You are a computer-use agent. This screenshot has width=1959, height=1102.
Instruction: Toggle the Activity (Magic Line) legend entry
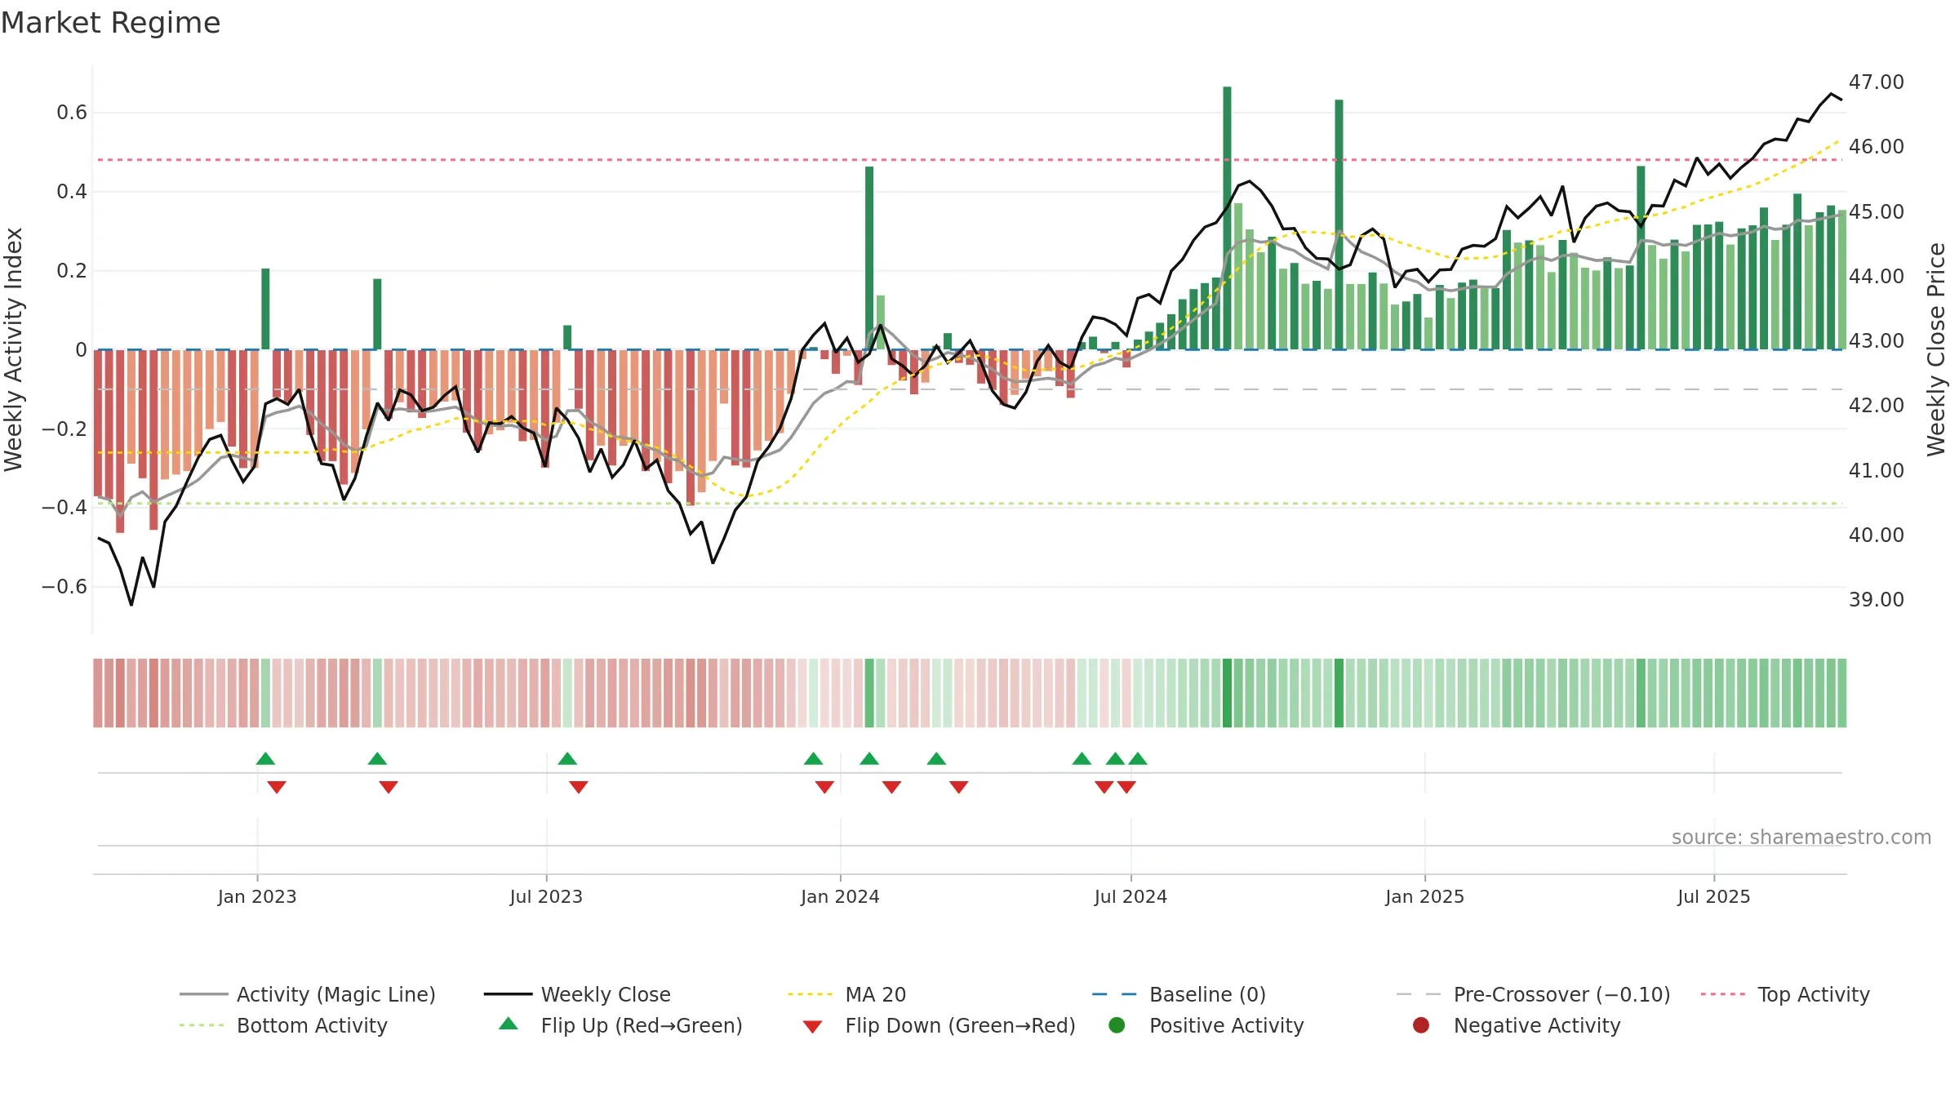pyautogui.click(x=308, y=994)
